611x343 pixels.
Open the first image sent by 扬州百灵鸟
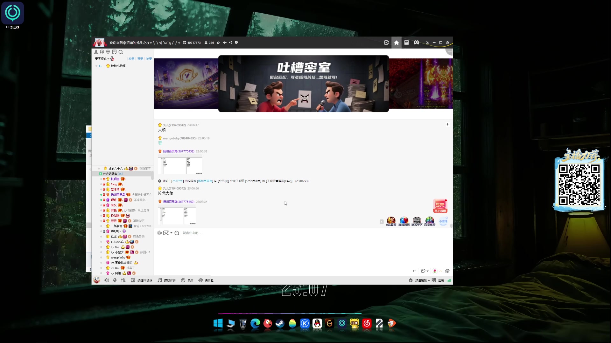click(x=180, y=165)
